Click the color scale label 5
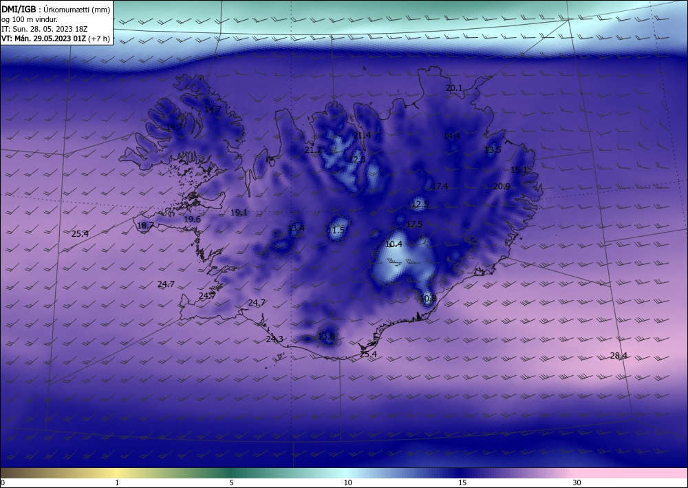This screenshot has width=688, height=488. pos(231,483)
